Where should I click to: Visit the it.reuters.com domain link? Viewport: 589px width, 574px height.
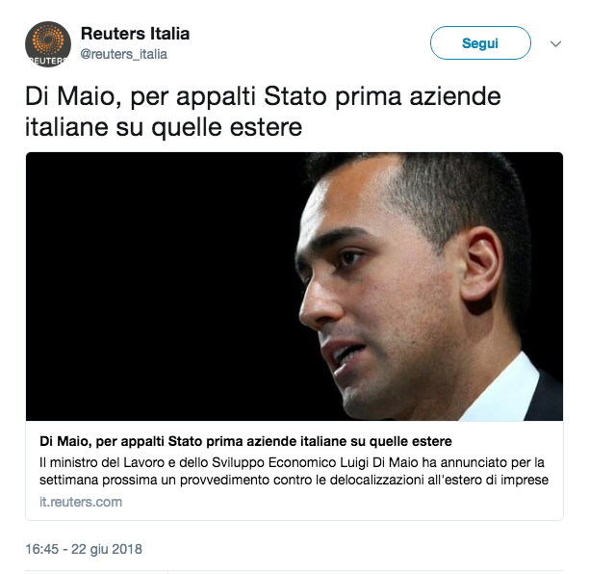[81, 502]
